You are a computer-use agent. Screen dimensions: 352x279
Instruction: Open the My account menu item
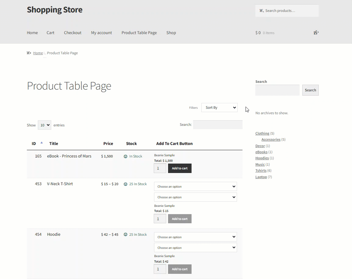tap(102, 33)
